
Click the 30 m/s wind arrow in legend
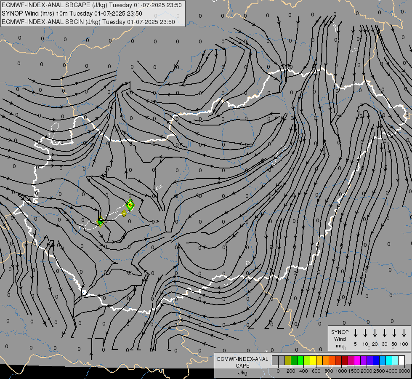385,333
